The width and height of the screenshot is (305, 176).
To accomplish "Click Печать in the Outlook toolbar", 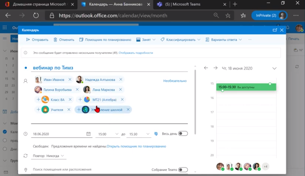I will point(293,39).
